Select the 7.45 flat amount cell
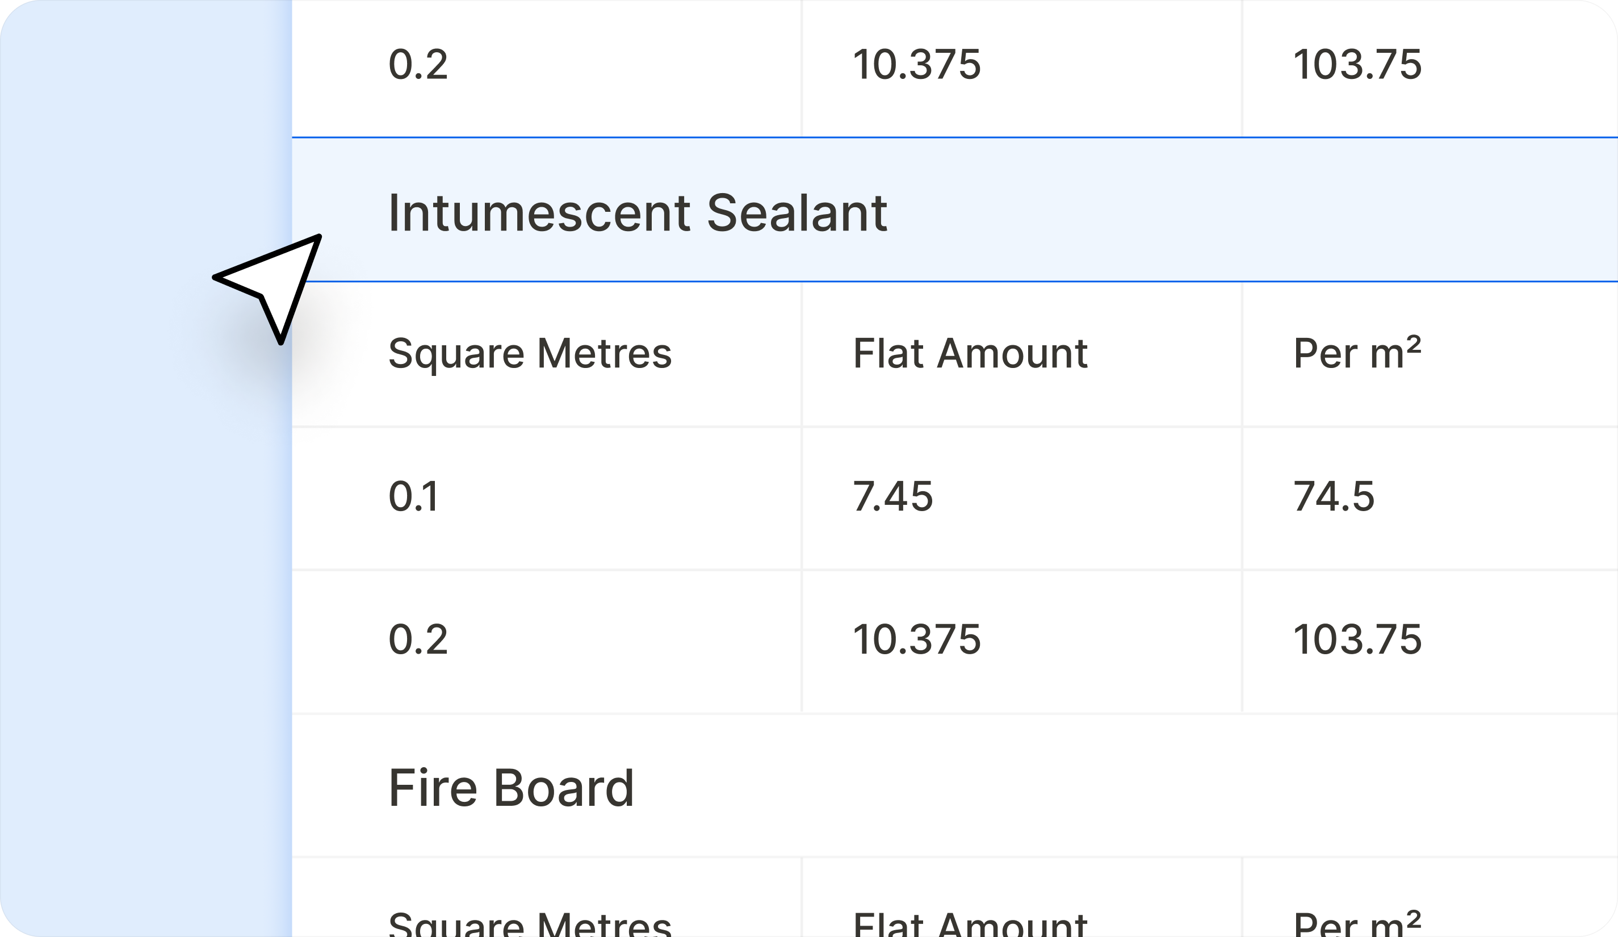This screenshot has width=1618, height=937. tap(1021, 497)
